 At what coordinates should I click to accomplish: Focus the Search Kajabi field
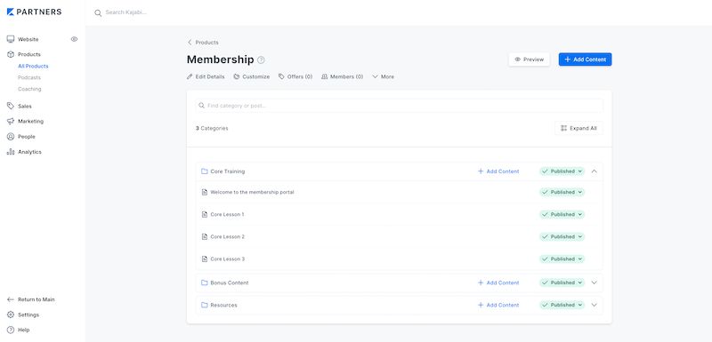(126, 12)
